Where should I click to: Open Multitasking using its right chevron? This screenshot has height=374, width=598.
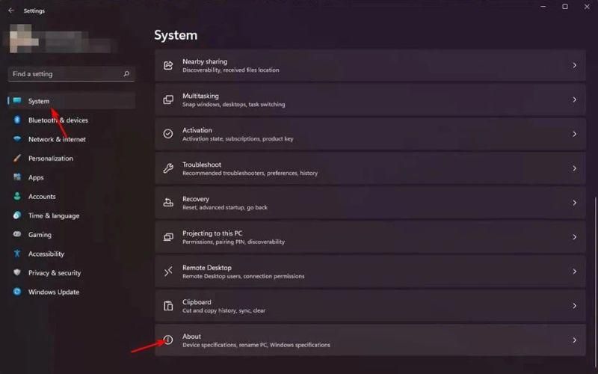pos(574,99)
